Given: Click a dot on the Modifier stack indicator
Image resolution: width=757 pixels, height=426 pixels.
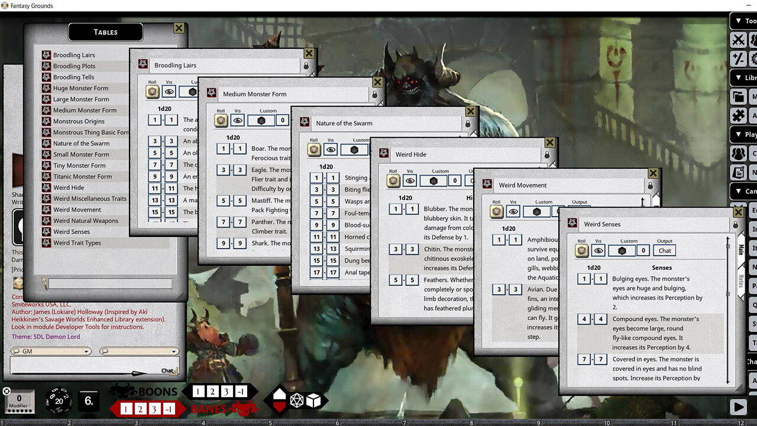Looking at the screenshot, I should [20, 411].
